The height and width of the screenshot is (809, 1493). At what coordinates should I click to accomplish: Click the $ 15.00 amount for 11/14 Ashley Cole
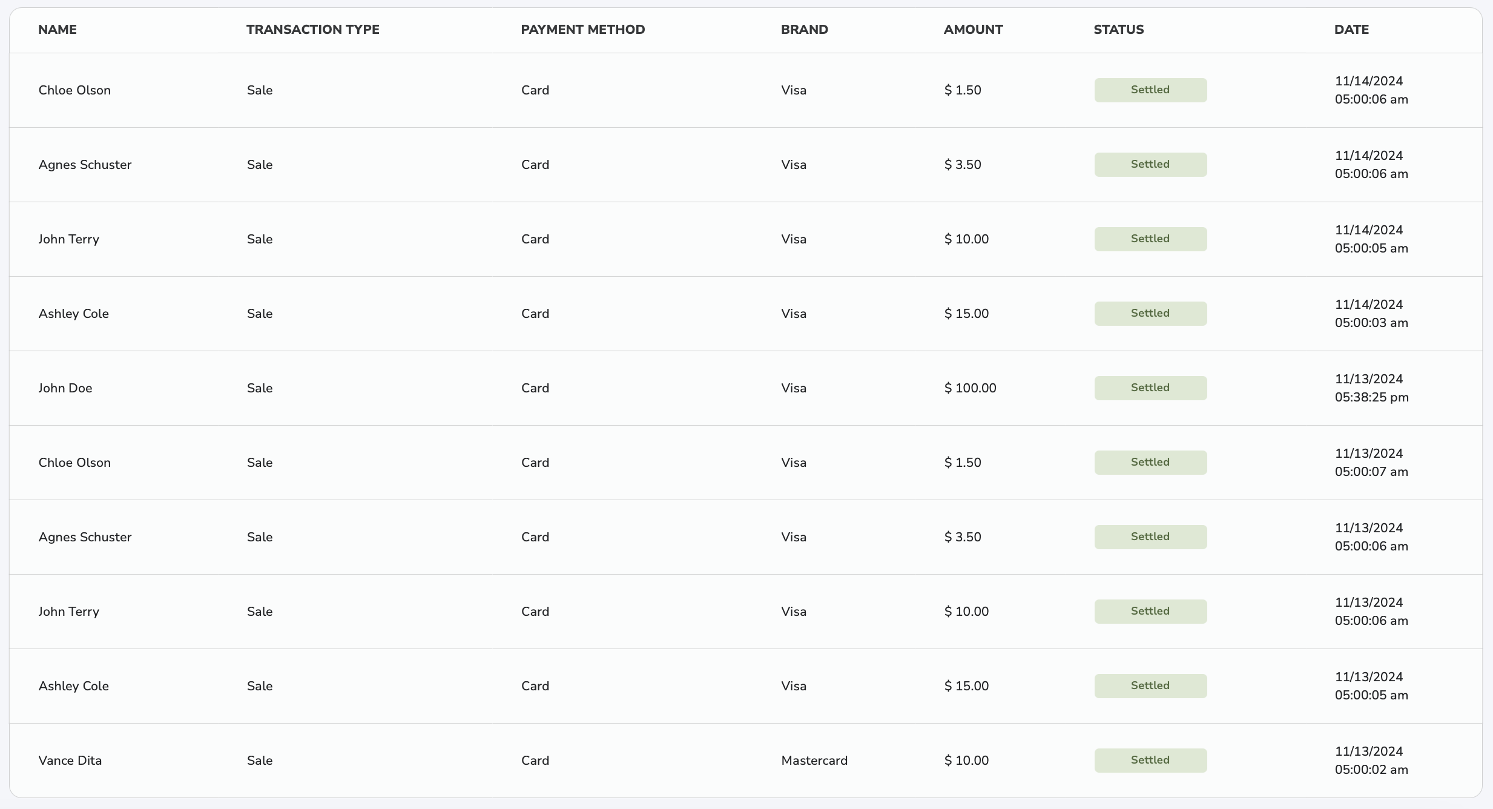point(966,314)
